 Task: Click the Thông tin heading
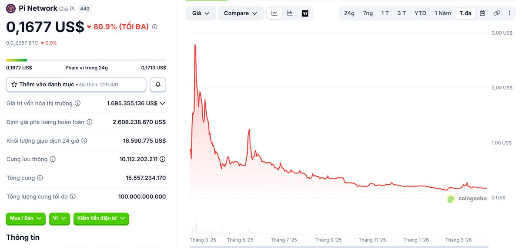[x=23, y=238]
